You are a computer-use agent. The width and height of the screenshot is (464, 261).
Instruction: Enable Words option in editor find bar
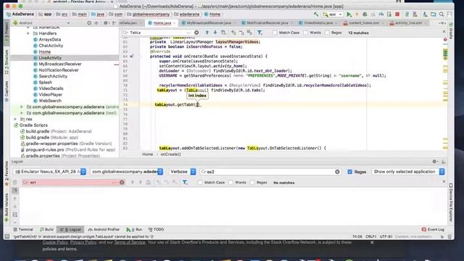coord(306,33)
